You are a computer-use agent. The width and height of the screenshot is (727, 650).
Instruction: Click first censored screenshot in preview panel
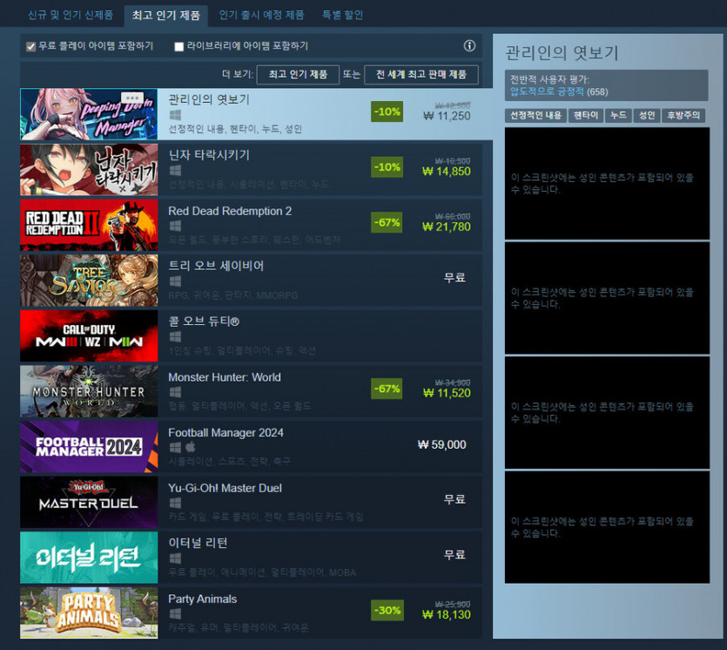click(x=607, y=183)
